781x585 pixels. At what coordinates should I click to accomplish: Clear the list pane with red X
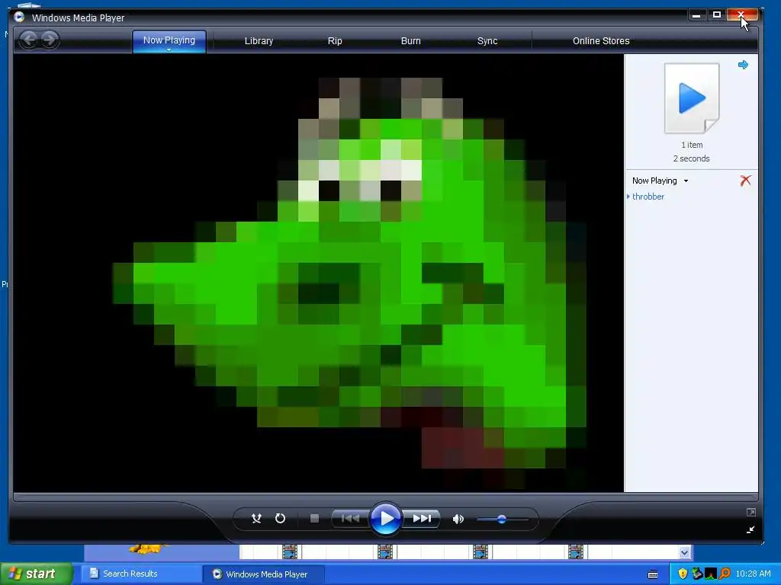pos(745,180)
